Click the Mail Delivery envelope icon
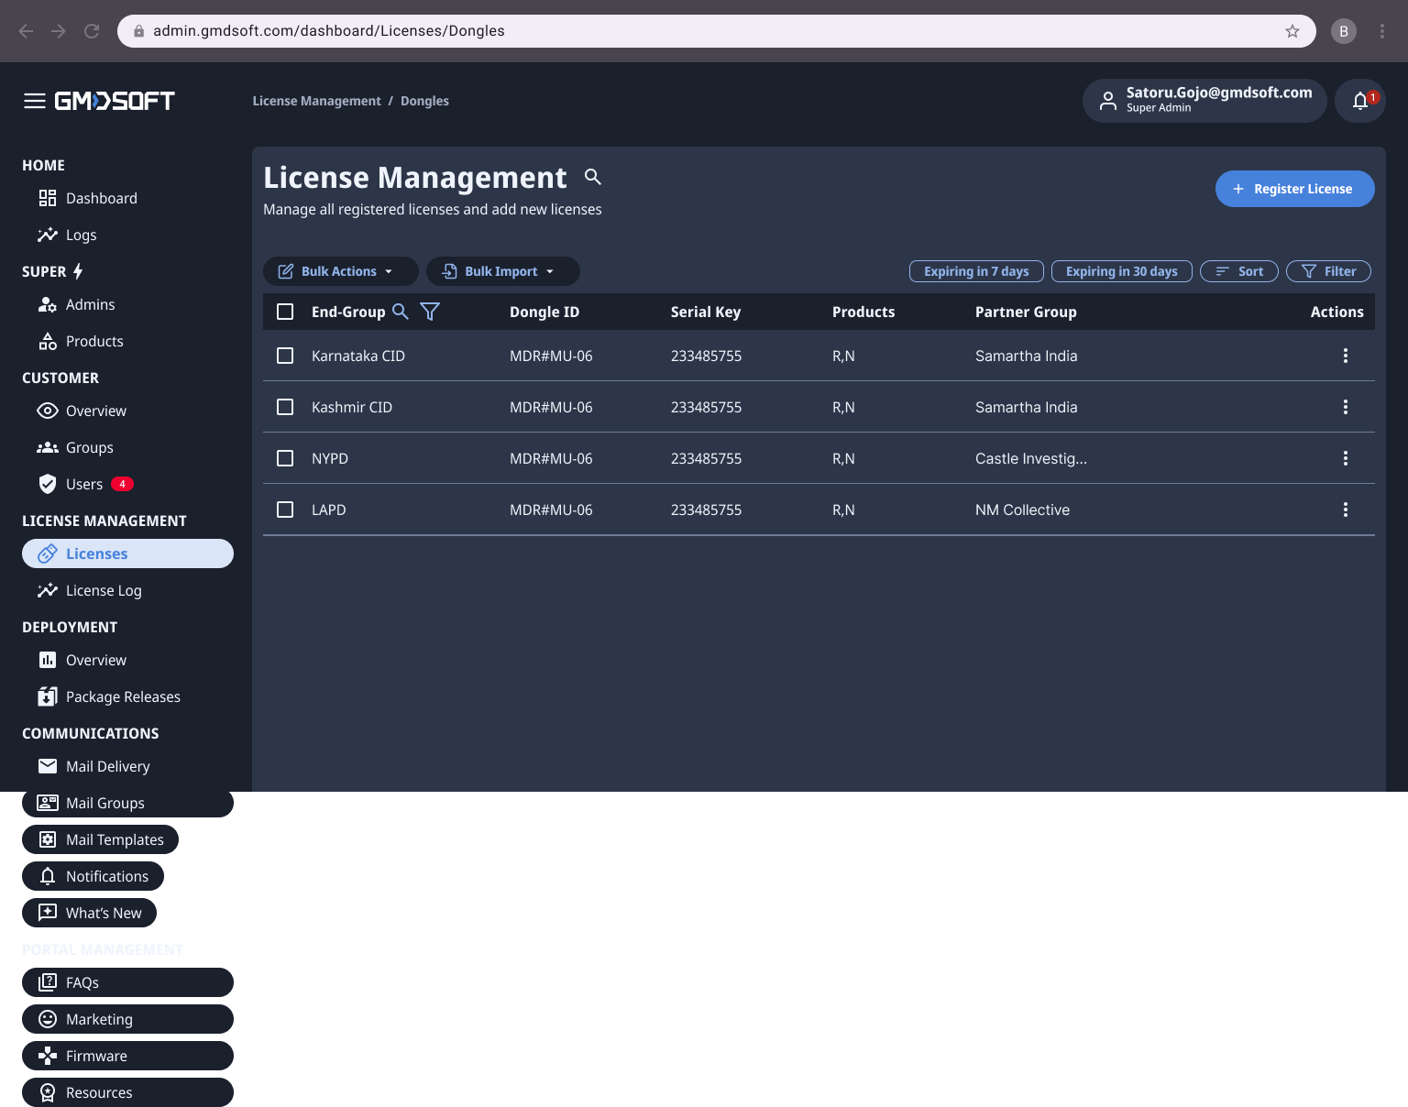Screen dimensions: 1408x1107 click(48, 766)
